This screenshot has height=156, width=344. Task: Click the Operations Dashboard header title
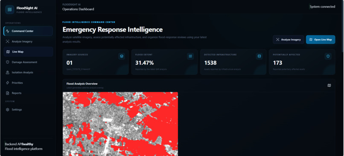click(78, 9)
